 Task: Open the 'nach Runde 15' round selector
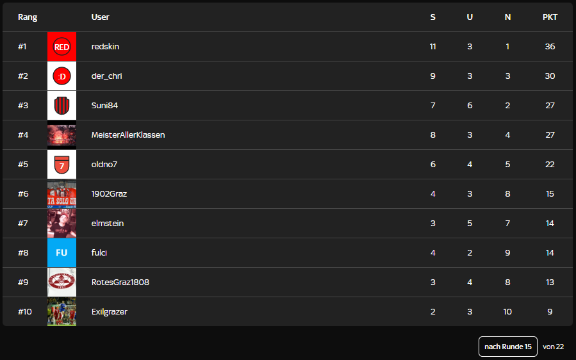tap(507, 347)
